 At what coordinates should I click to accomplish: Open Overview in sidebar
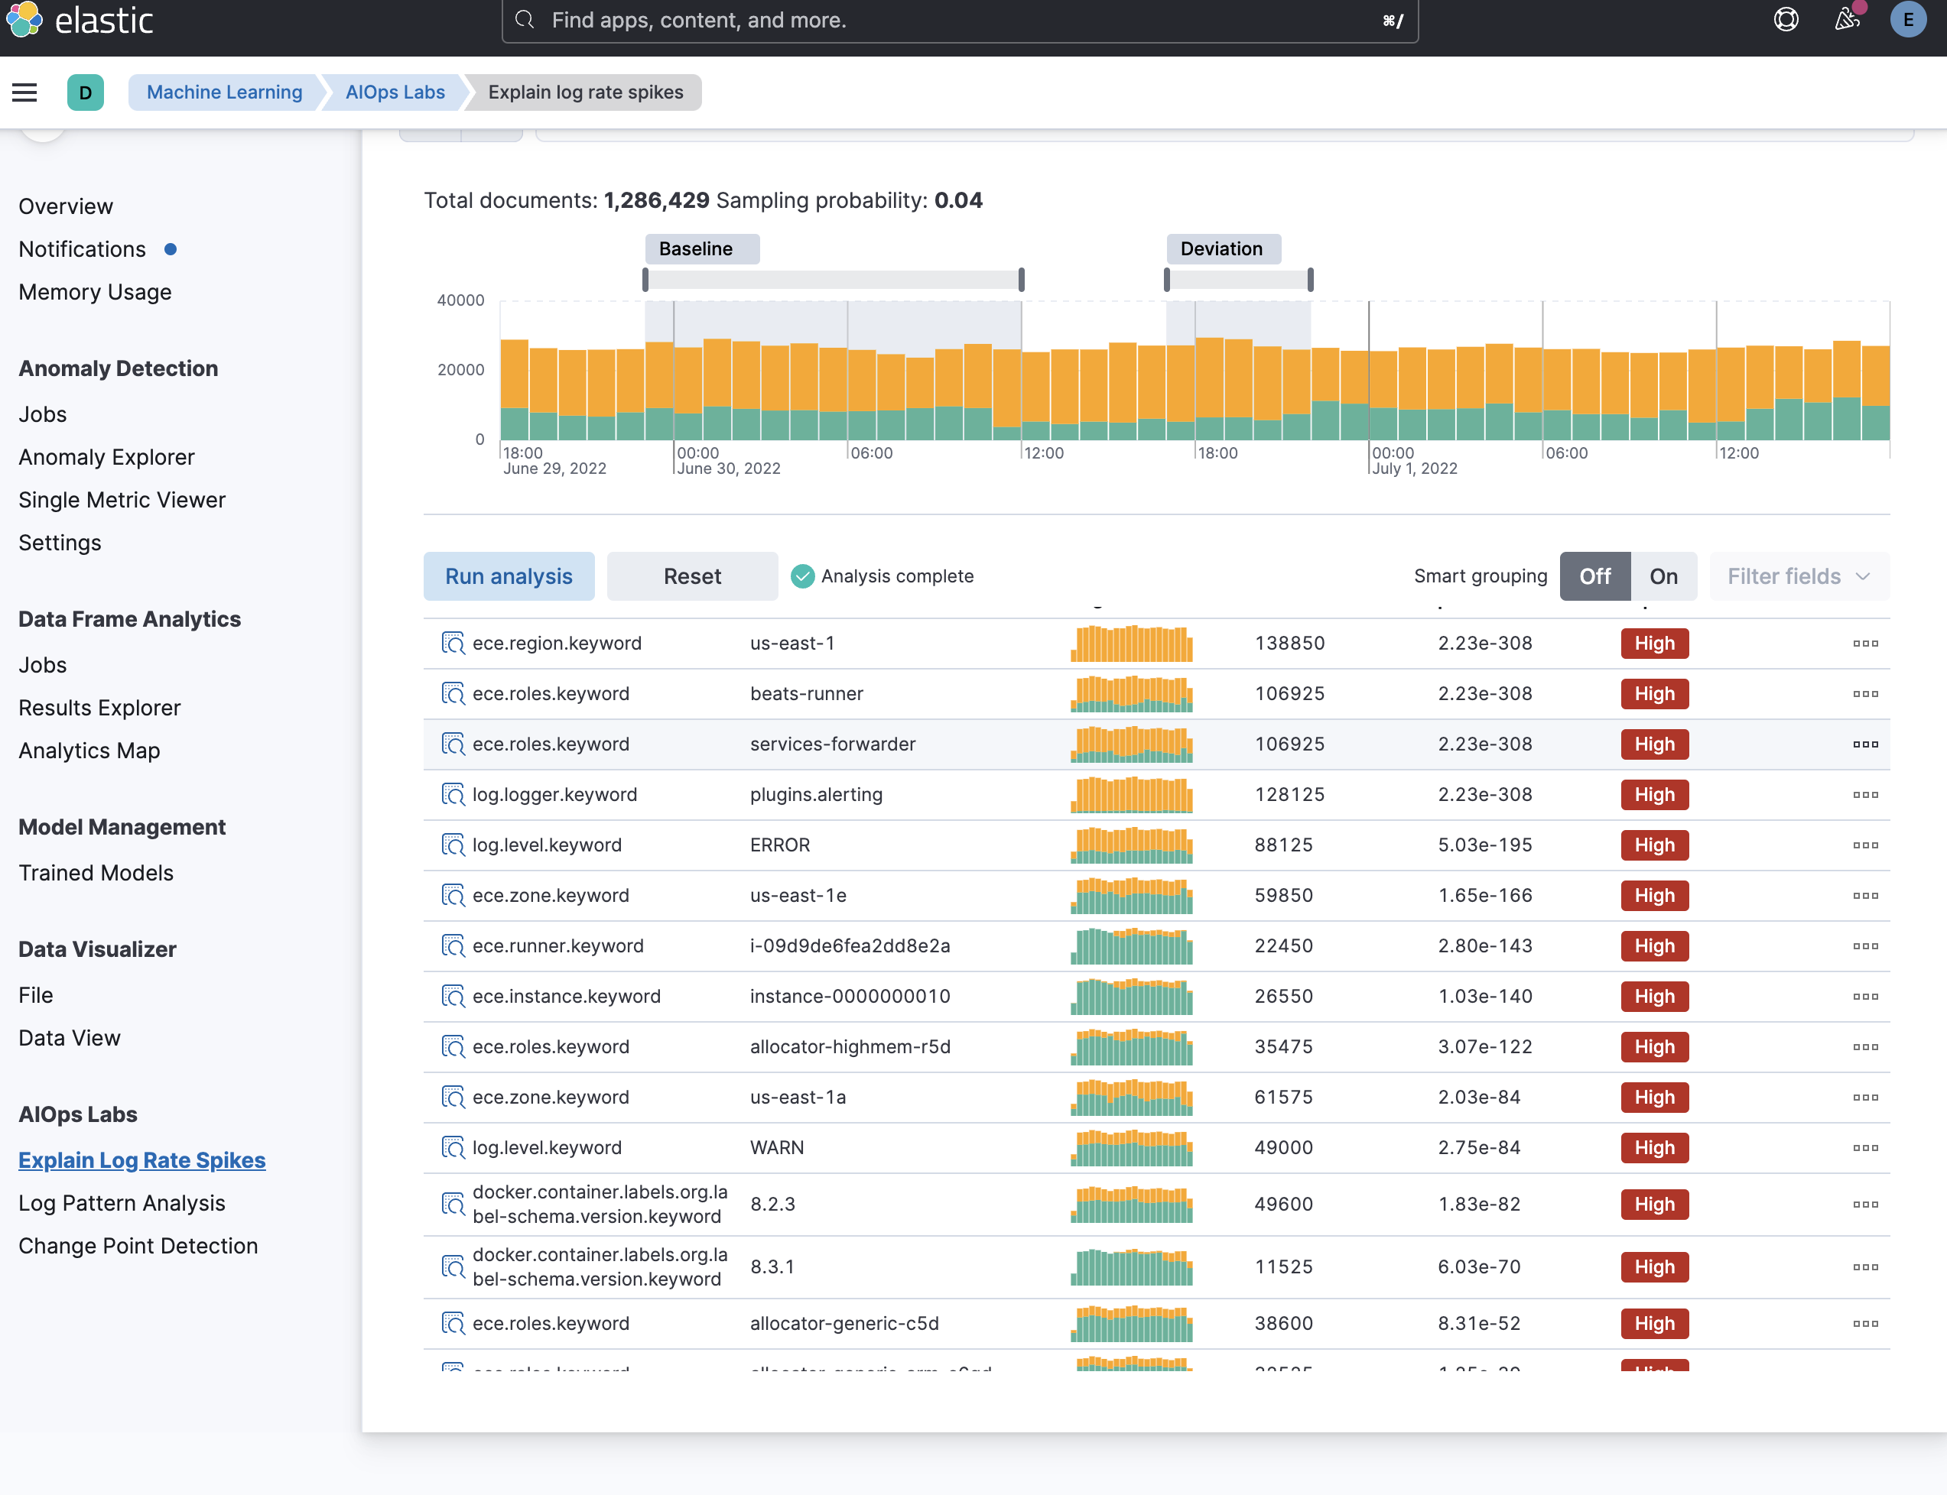click(x=66, y=206)
